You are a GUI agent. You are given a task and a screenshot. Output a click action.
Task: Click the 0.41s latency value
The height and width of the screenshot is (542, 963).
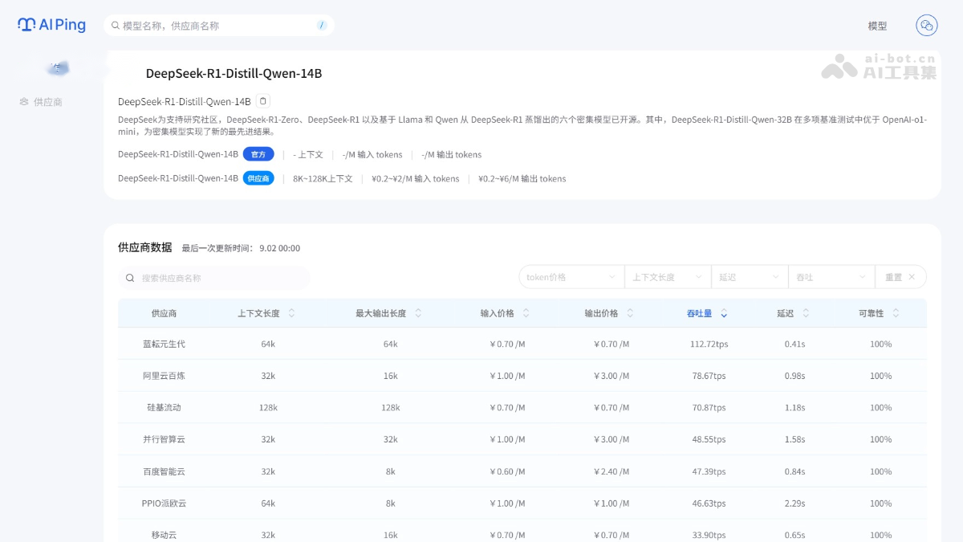(x=794, y=344)
